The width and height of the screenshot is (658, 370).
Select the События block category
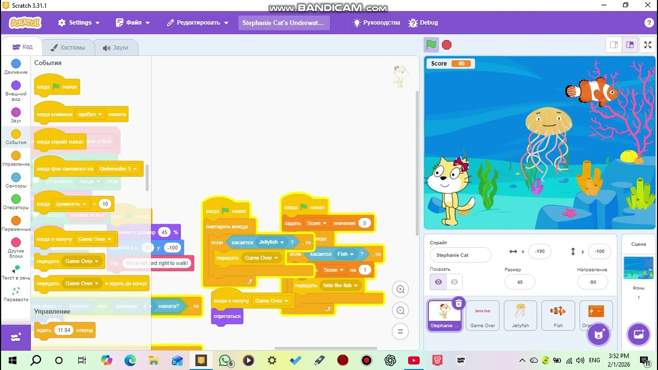point(16,137)
